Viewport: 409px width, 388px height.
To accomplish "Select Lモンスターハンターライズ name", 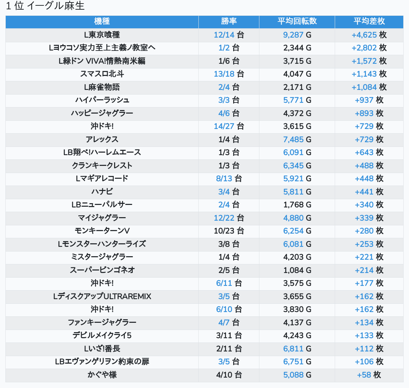I will (x=102, y=244).
